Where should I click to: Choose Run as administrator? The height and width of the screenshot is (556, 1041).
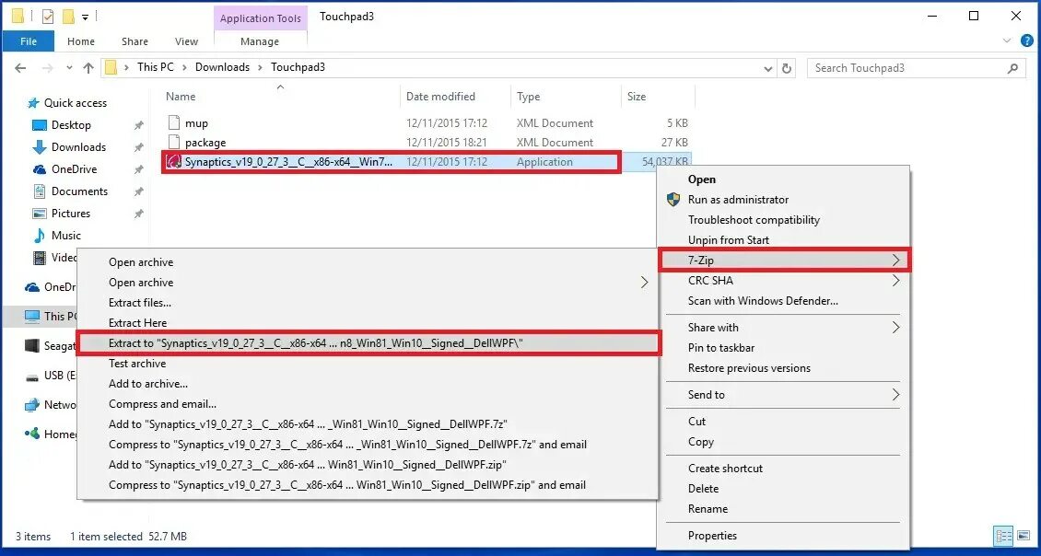[x=738, y=199]
